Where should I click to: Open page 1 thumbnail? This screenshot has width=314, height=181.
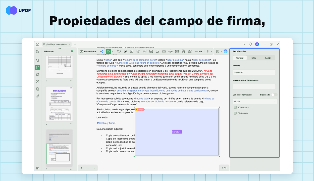[x=59, y=67]
